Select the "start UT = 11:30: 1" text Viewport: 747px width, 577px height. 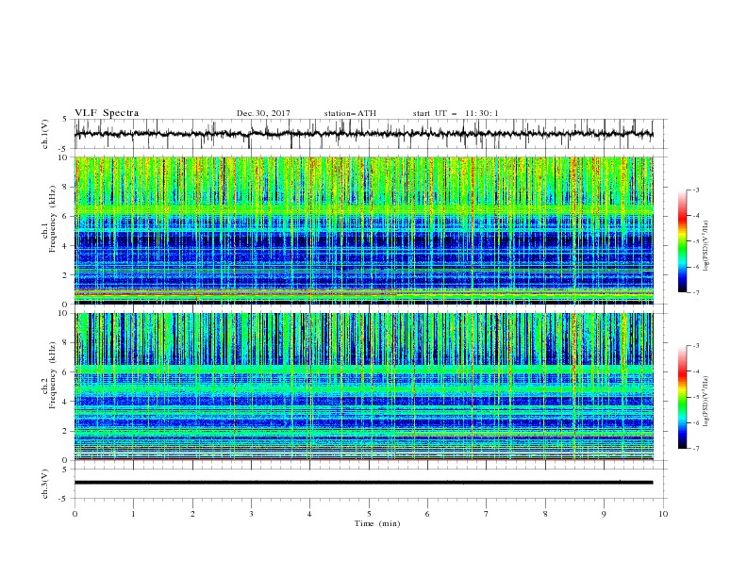coord(456,113)
